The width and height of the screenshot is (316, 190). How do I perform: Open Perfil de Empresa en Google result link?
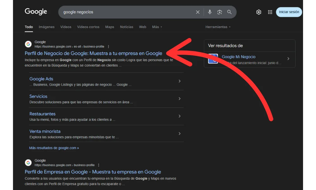click(93, 172)
